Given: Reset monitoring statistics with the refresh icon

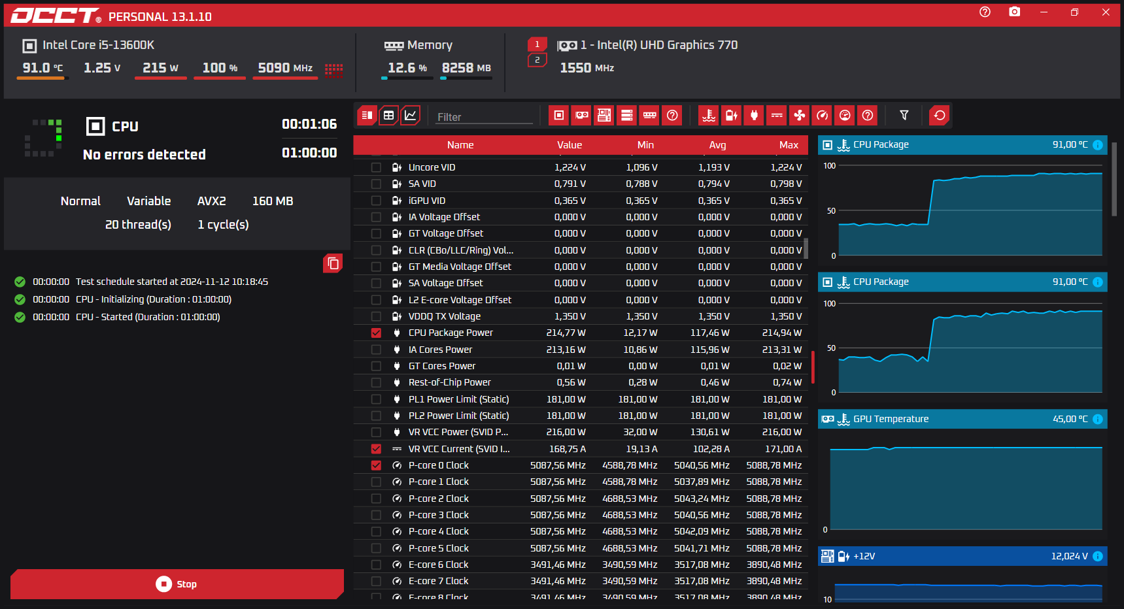Looking at the screenshot, I should [x=940, y=116].
